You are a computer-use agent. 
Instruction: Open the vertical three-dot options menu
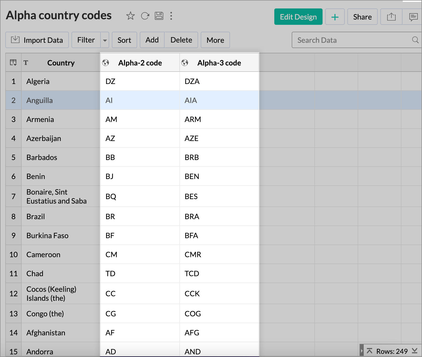pos(171,16)
